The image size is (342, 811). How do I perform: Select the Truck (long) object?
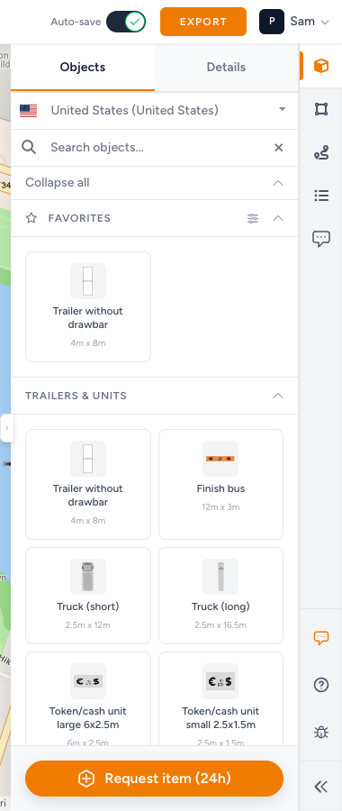220,596
